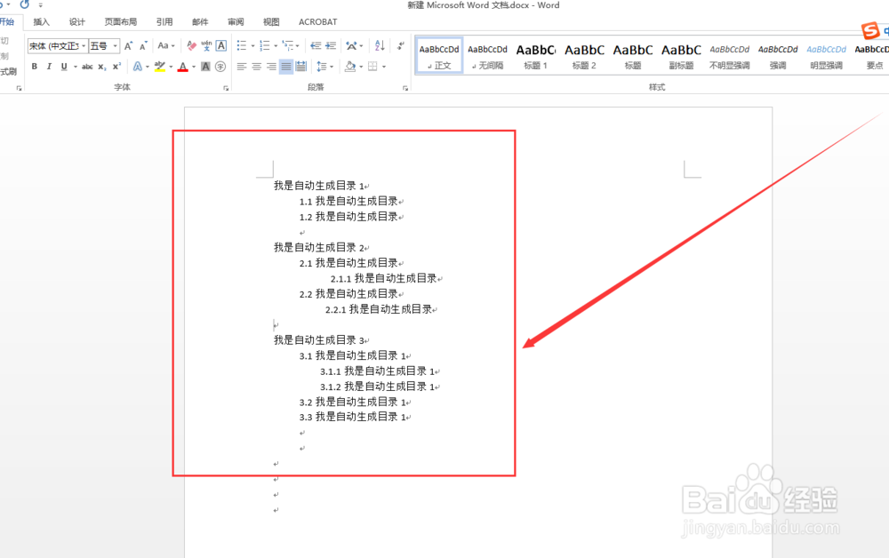Expand bullet library dropdown arrow
The height and width of the screenshot is (558, 889).
(x=252, y=46)
